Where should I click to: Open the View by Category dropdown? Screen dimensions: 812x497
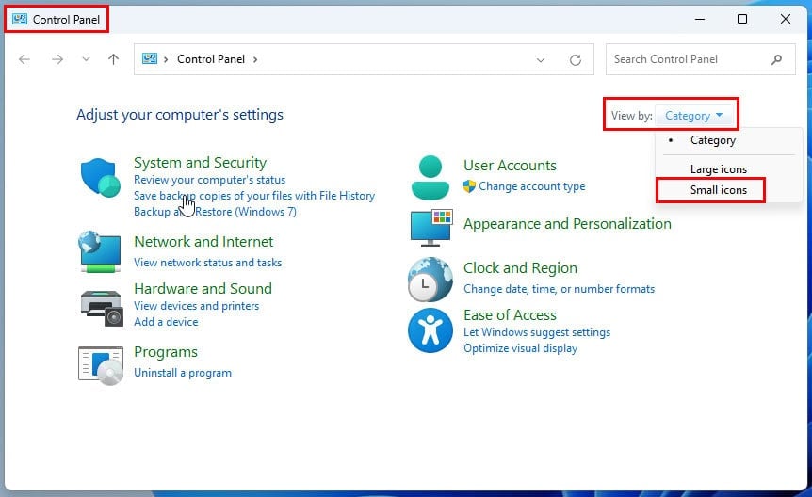[694, 116]
